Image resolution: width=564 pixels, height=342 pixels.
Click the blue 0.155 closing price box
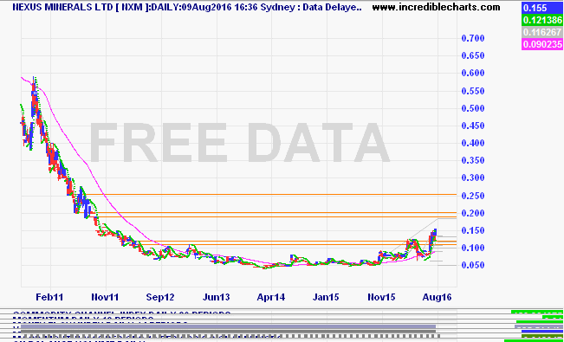click(542, 8)
